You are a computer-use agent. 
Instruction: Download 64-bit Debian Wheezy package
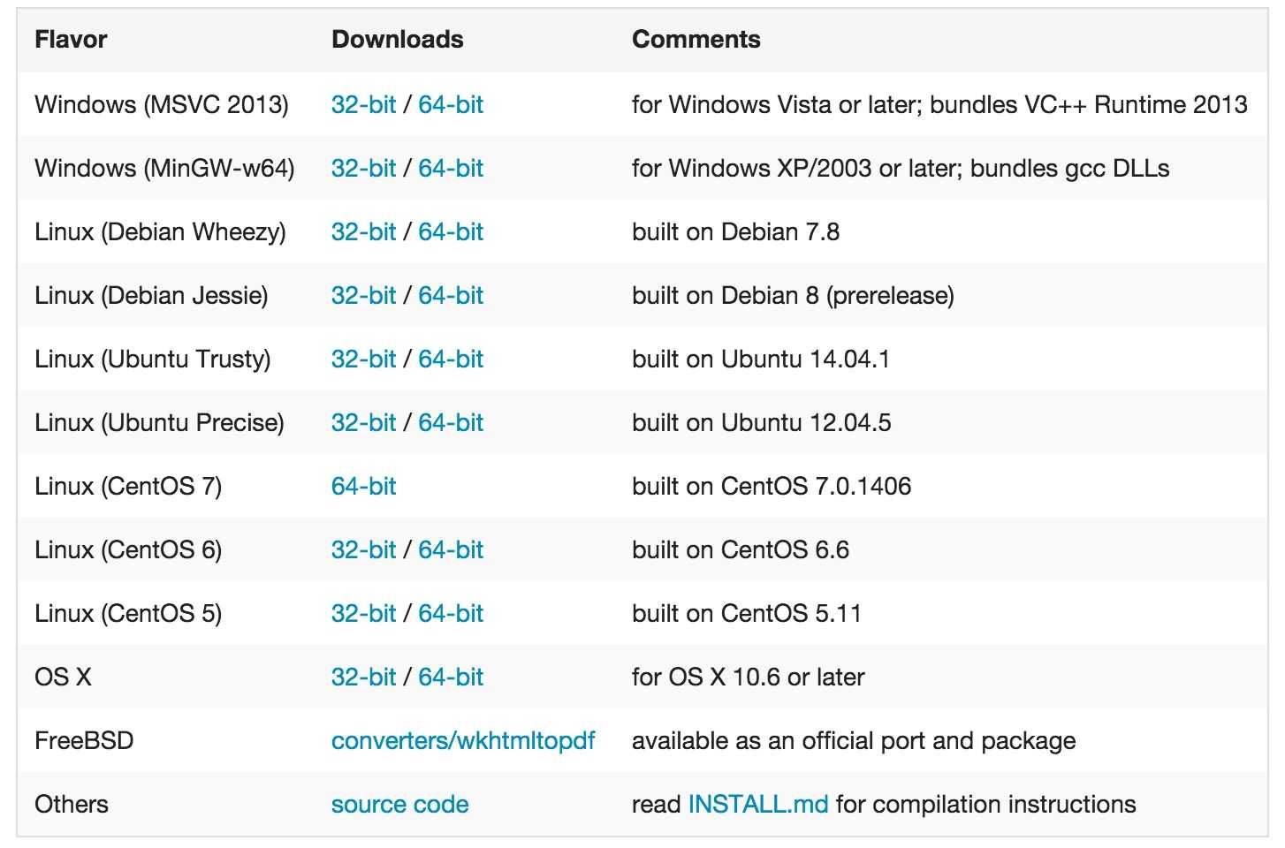click(x=451, y=231)
